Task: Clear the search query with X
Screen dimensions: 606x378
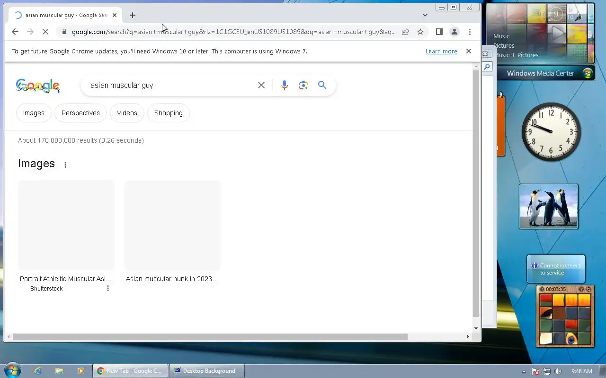Action: tap(261, 85)
